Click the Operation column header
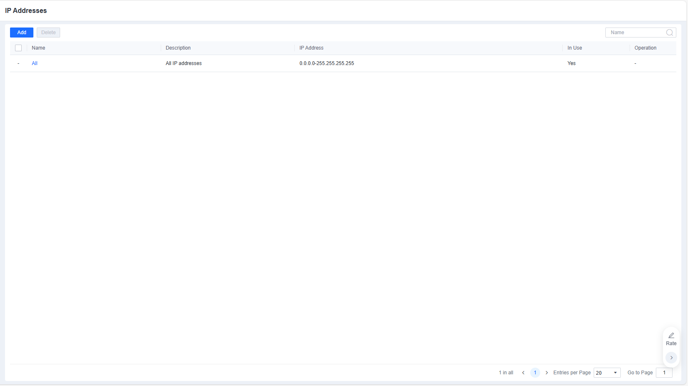This screenshot has height=386, width=688. pos(645,48)
